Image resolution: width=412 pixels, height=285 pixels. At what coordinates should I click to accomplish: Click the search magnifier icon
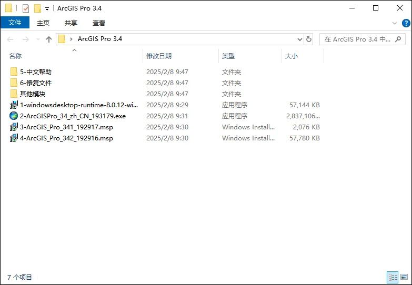(x=398, y=39)
